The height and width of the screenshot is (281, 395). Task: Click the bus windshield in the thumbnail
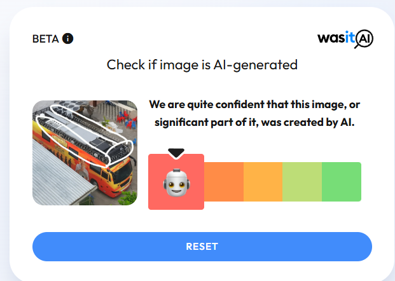coord(123,173)
